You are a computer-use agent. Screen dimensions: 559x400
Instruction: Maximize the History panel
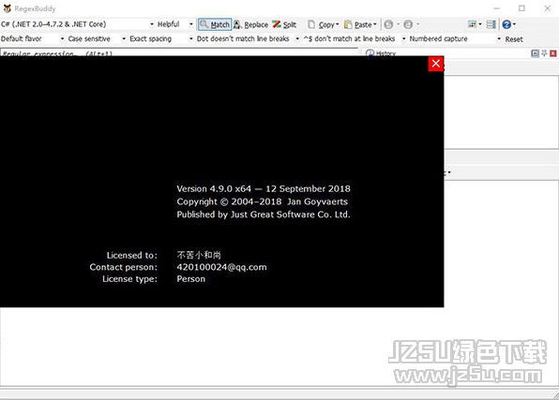(x=535, y=53)
